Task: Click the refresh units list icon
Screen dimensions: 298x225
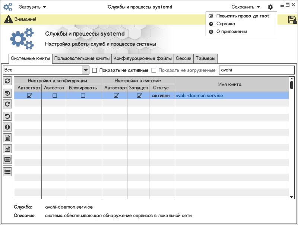Action: 7,81
